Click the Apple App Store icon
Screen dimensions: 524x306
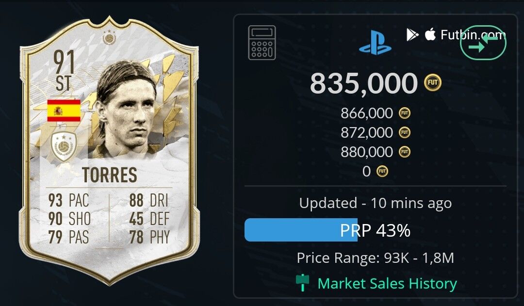click(x=430, y=34)
